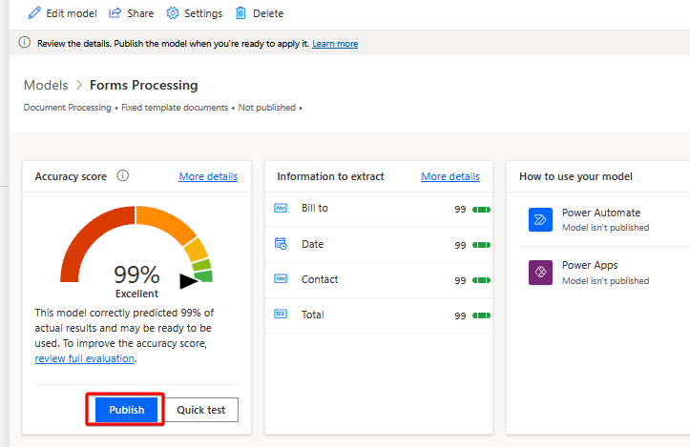Click the Power Automate icon
690x447 pixels.
pos(540,219)
